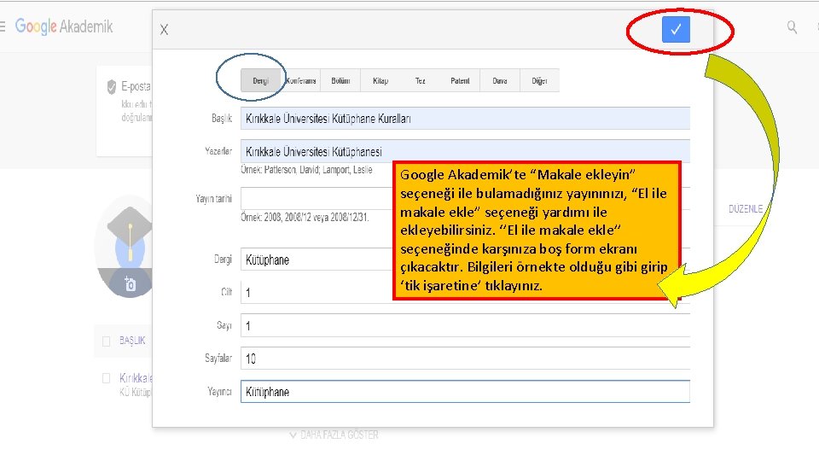Switch to the Tez tab
Viewport: 819px width, 461px height.
[420, 80]
